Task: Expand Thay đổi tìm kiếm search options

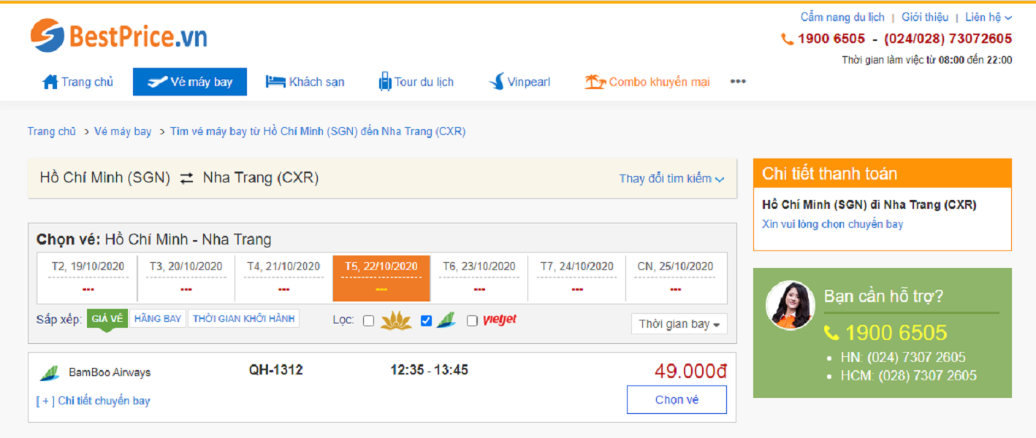Action: click(x=671, y=179)
